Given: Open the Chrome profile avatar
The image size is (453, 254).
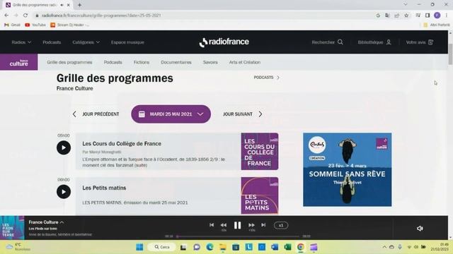Looking at the screenshot, I should (437, 16).
